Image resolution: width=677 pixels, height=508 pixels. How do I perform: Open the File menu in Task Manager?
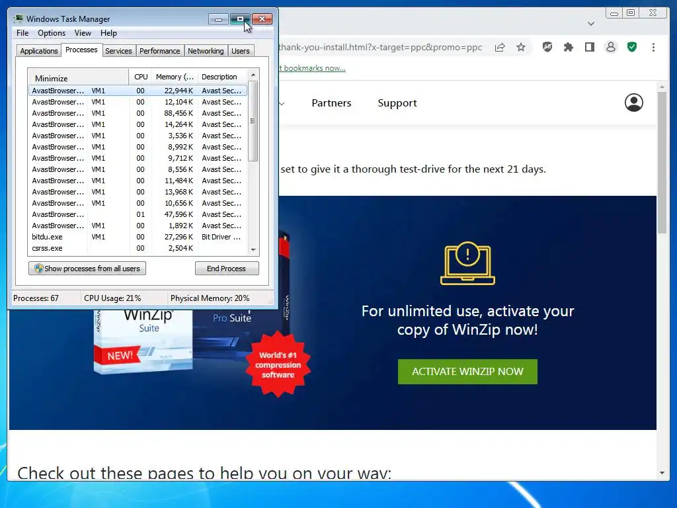(x=22, y=33)
